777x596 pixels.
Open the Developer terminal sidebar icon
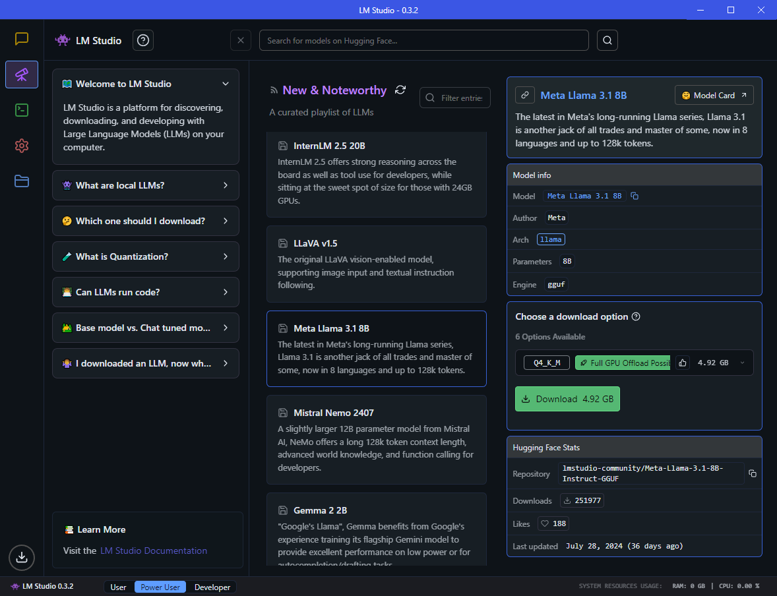(x=21, y=110)
